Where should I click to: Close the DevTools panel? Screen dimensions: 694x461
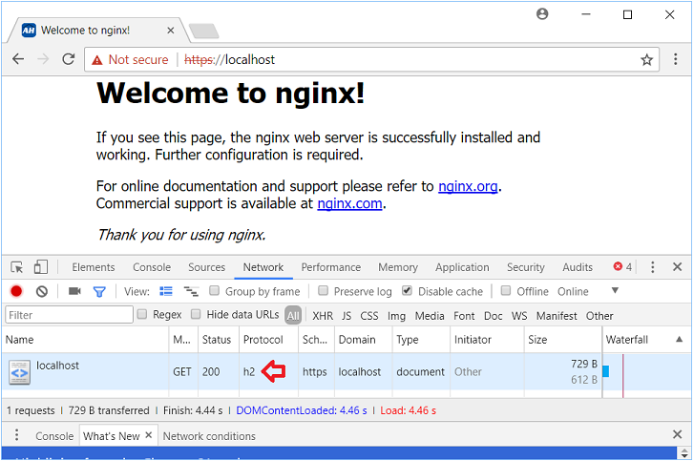click(x=677, y=267)
